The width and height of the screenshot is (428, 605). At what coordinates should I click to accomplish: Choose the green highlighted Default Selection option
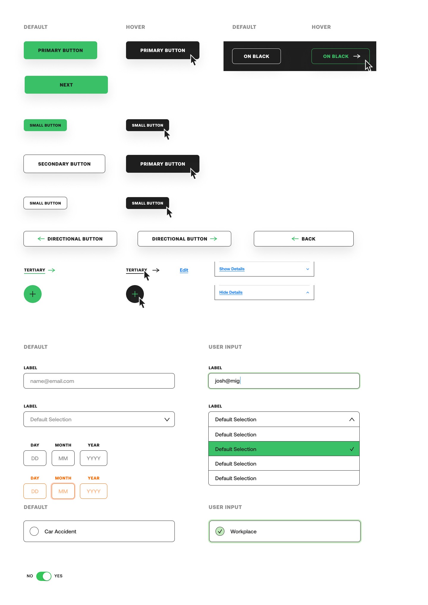point(284,449)
